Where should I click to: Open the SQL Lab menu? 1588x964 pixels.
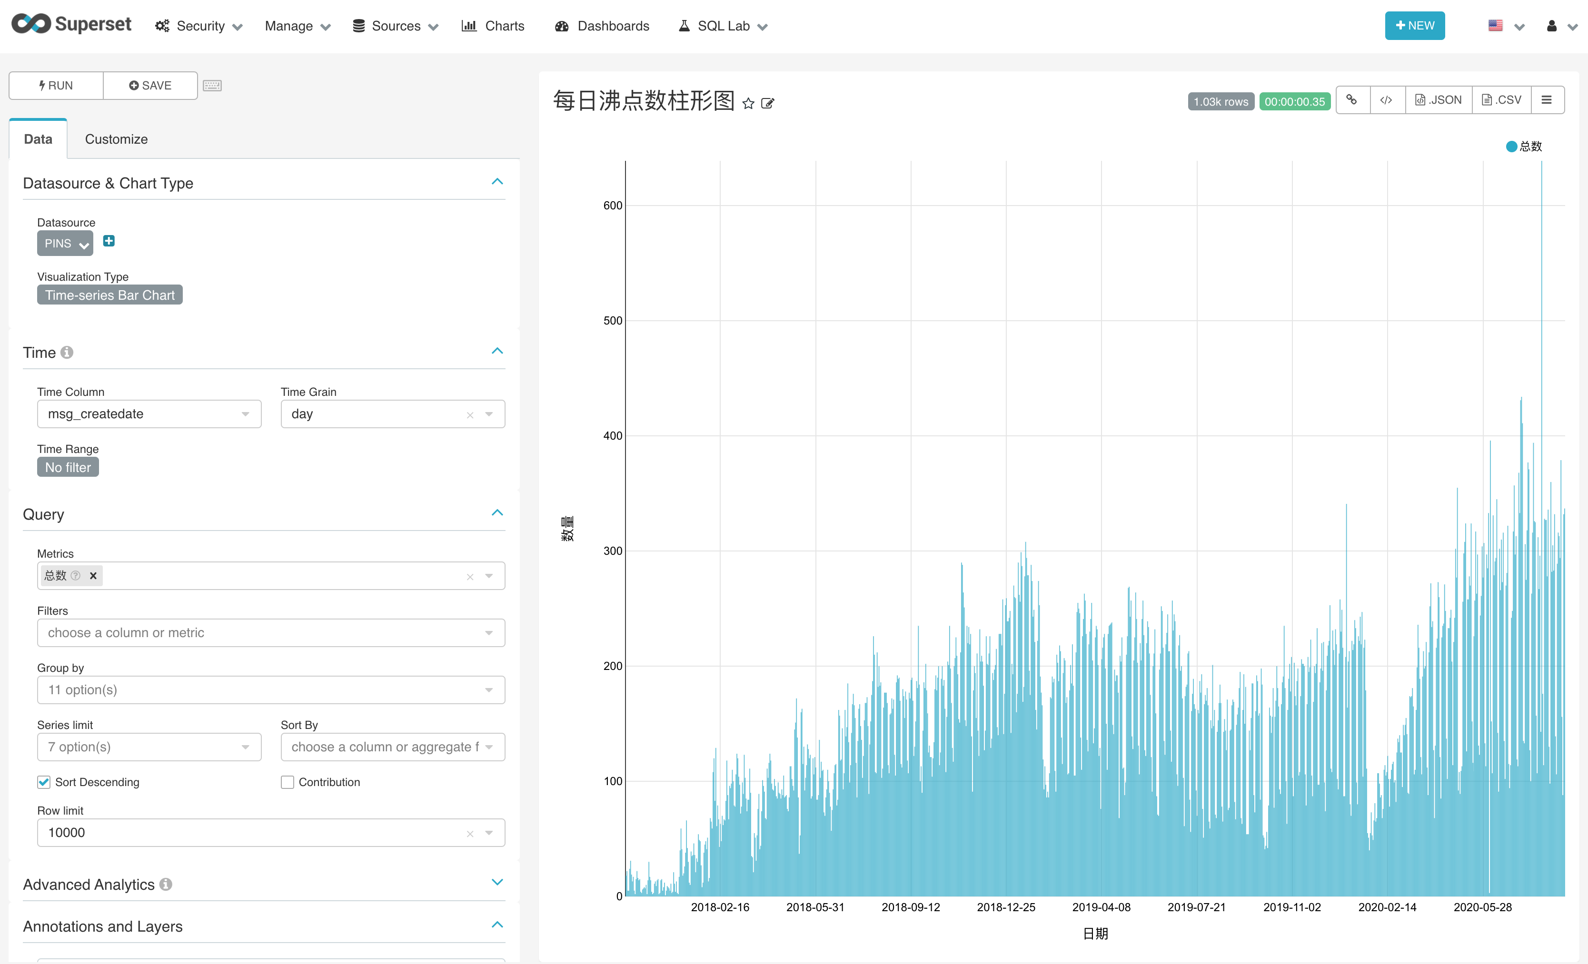pyautogui.click(x=723, y=26)
